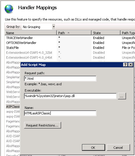Select the StaticFile handler row
The image size is (135, 156).
click(x=70, y=48)
